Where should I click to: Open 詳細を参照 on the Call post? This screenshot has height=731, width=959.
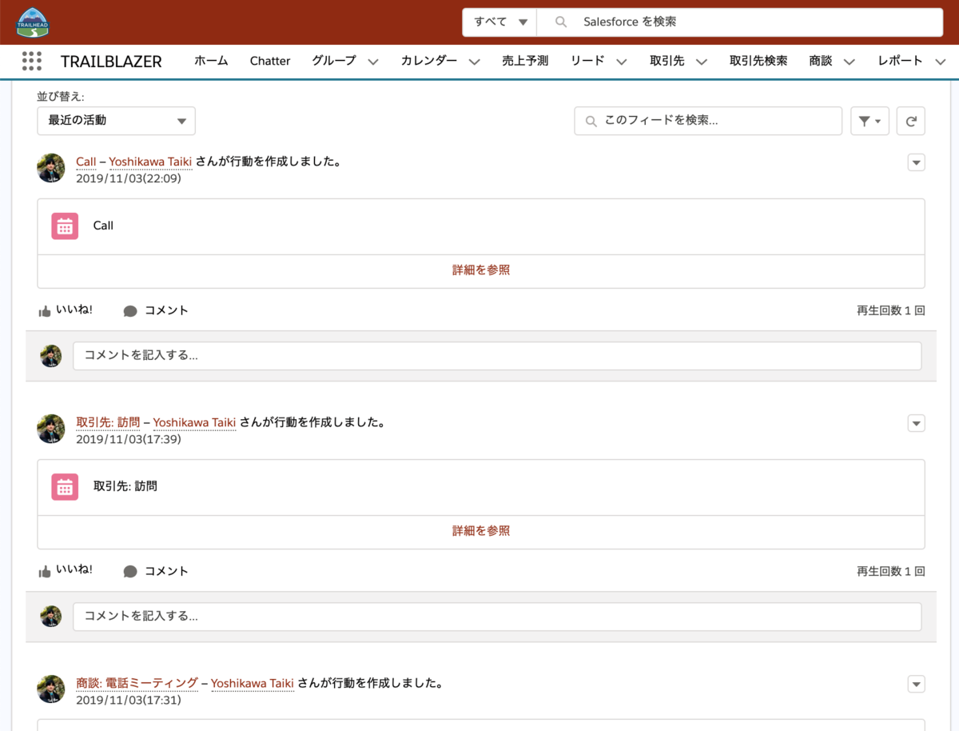[479, 271]
